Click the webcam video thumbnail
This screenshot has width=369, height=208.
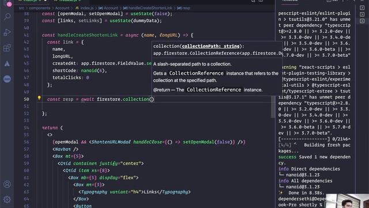pos(347,201)
